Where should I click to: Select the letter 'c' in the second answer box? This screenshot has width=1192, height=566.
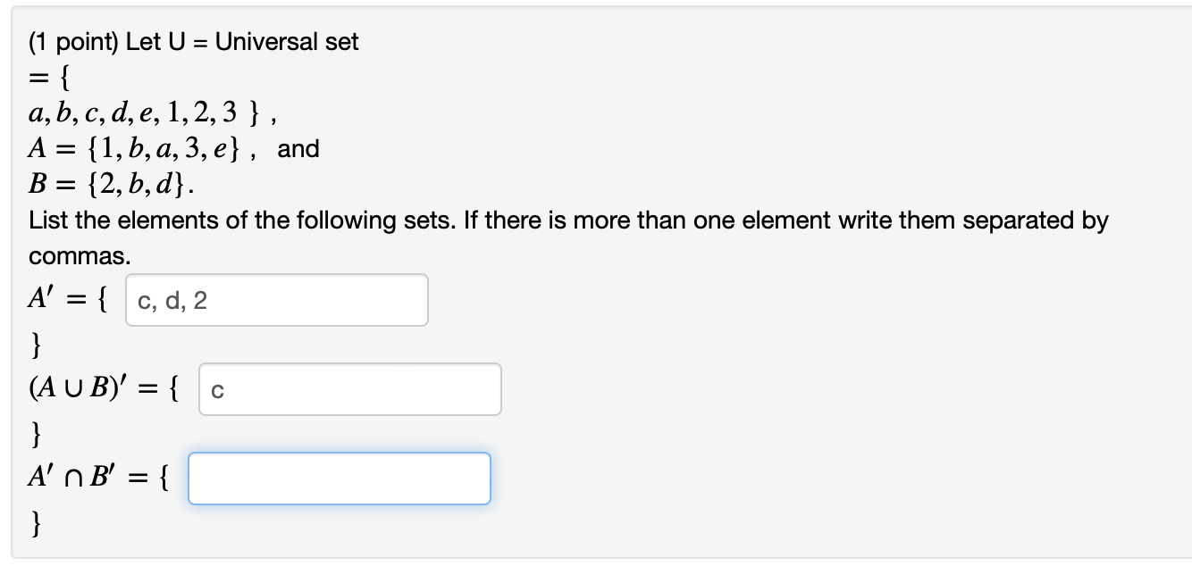coord(214,390)
